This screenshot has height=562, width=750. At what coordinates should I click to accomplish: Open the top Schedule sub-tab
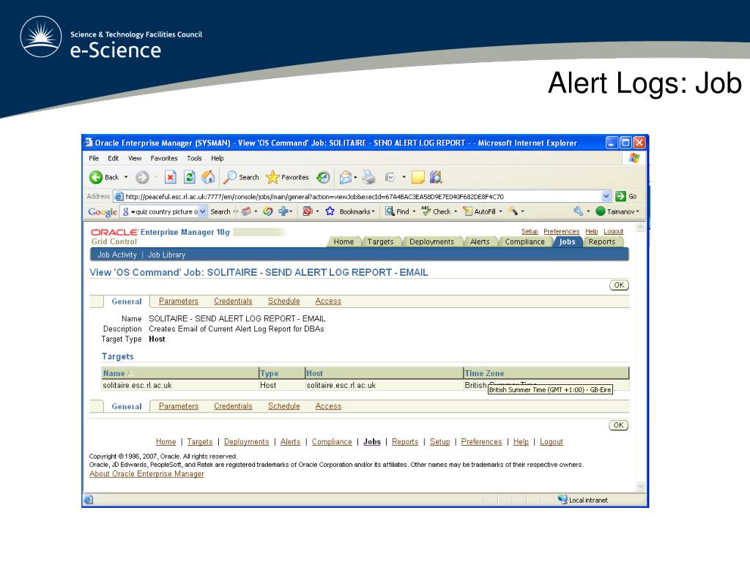283,301
